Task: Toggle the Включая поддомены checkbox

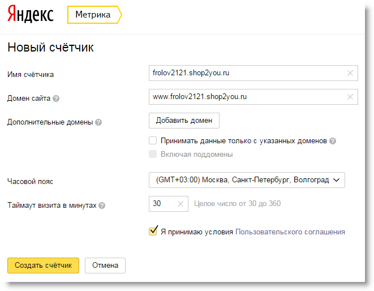Action: [153, 154]
